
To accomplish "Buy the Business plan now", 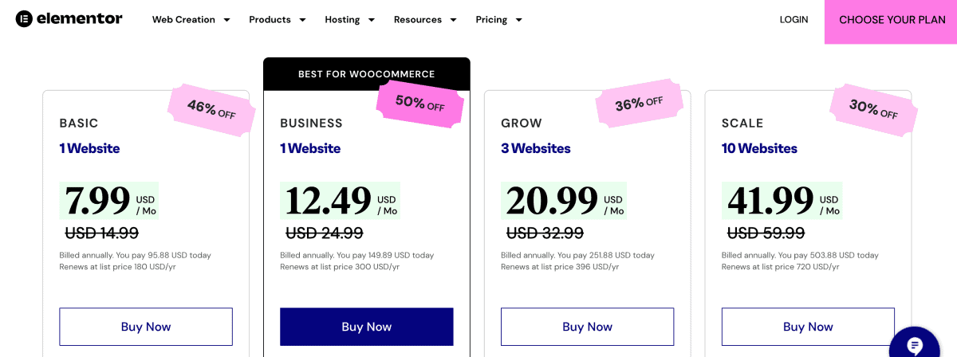I will 367,327.
